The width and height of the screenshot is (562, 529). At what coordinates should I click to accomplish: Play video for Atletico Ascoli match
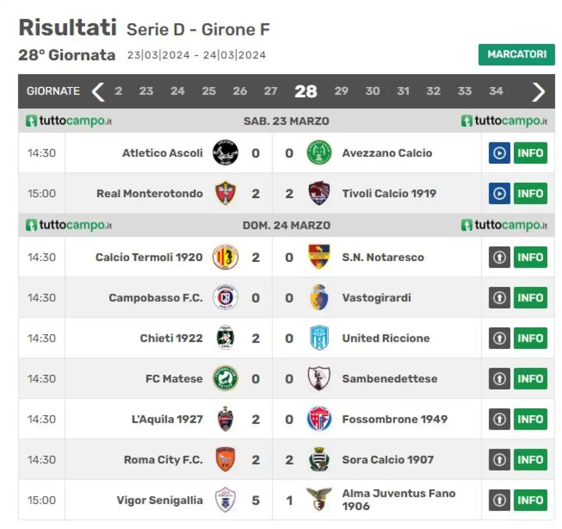tap(499, 153)
